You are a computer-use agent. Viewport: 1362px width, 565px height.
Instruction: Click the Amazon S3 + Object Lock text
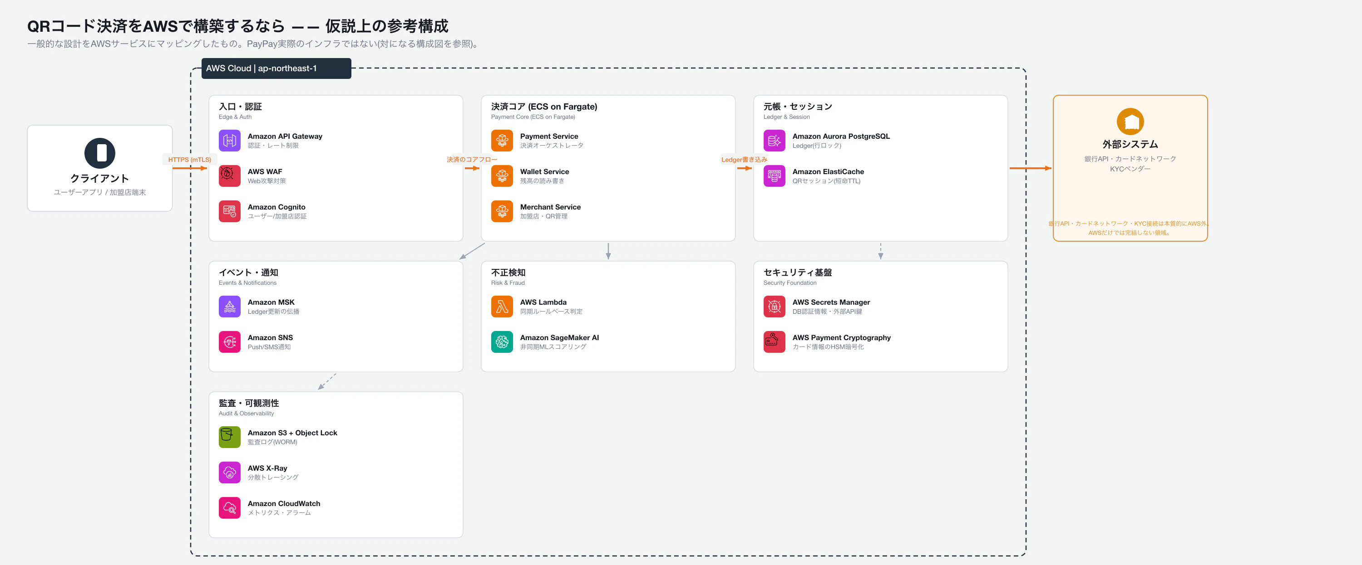292,433
